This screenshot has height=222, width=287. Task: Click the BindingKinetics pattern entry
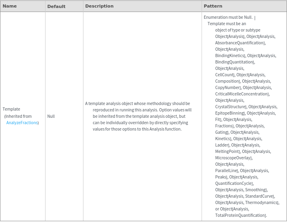[x=230, y=55]
